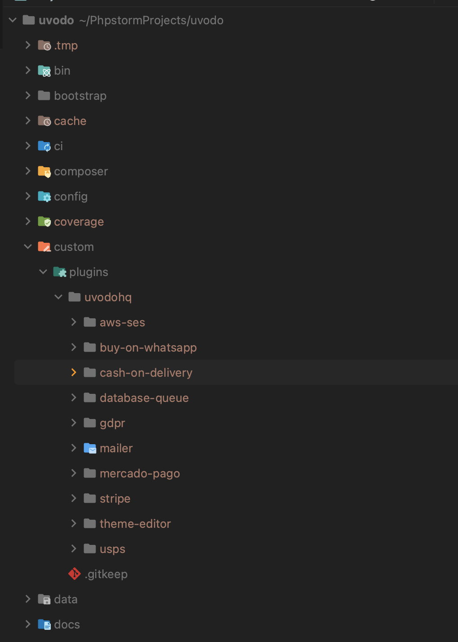This screenshot has width=458, height=642.
Task: Click the plugins puzzle folder icon
Action: [59, 272]
